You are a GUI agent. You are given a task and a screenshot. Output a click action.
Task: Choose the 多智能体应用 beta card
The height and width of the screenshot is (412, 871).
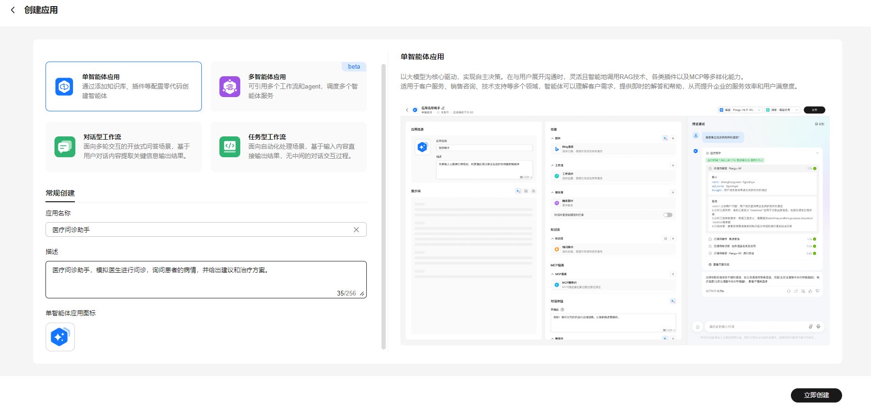pyautogui.click(x=289, y=86)
